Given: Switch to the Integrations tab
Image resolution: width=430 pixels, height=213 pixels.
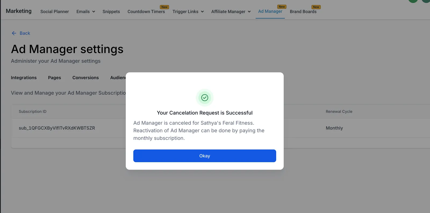Looking at the screenshot, I should pos(24,77).
